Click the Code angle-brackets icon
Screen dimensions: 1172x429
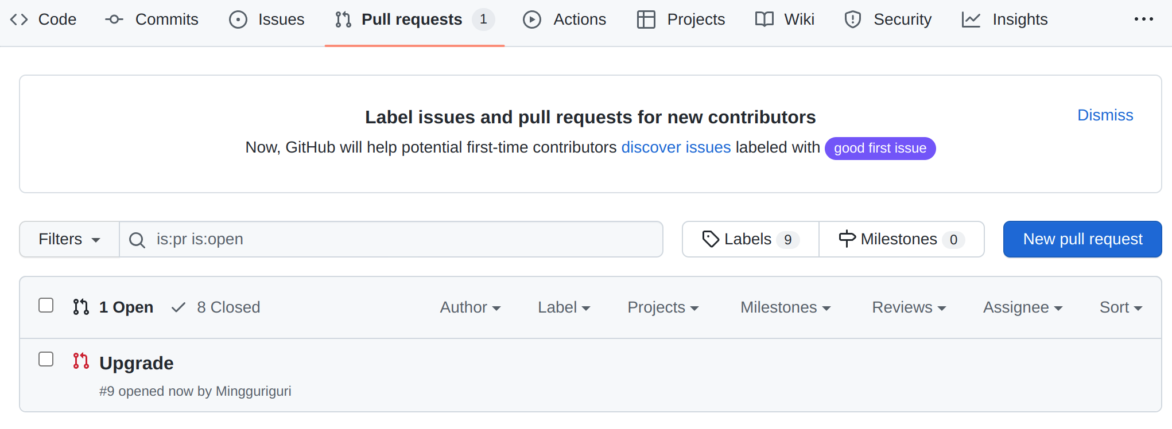19,19
